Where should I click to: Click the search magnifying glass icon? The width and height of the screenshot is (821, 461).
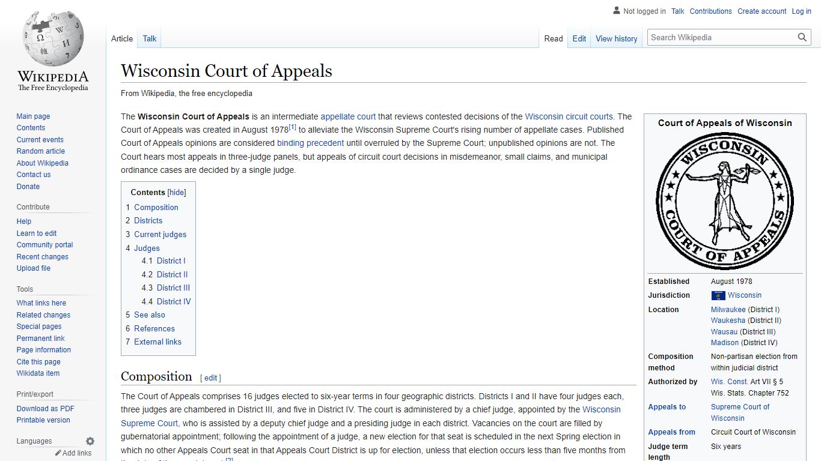(x=802, y=37)
